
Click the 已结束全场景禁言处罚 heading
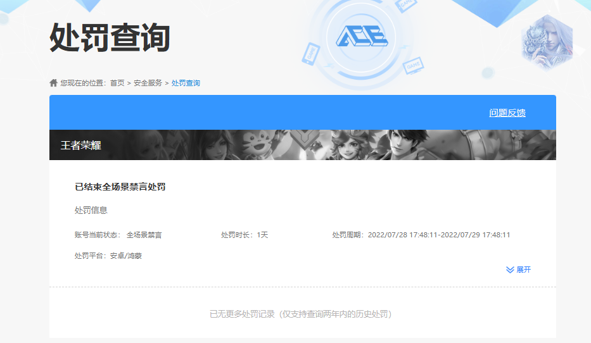pos(120,187)
